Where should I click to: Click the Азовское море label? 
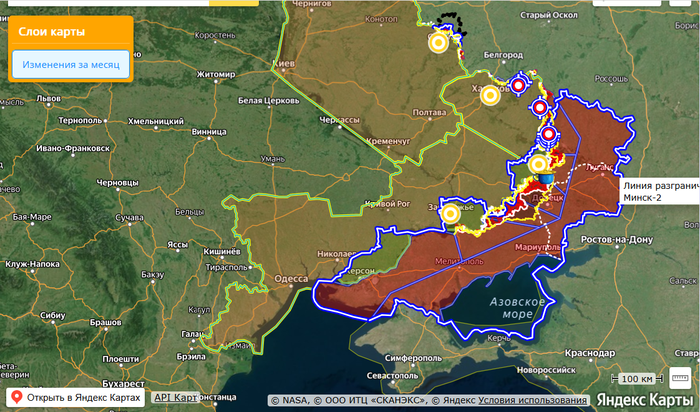pyautogui.click(x=517, y=308)
